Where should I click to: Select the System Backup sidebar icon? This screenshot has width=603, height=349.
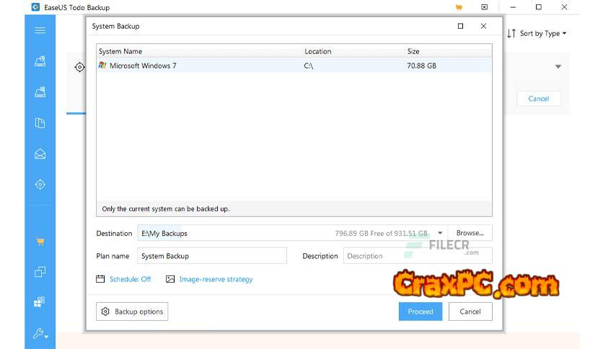coord(40,92)
